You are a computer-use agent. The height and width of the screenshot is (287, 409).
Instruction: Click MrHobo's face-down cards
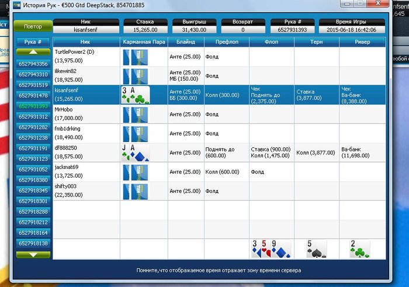pyautogui.click(x=136, y=115)
